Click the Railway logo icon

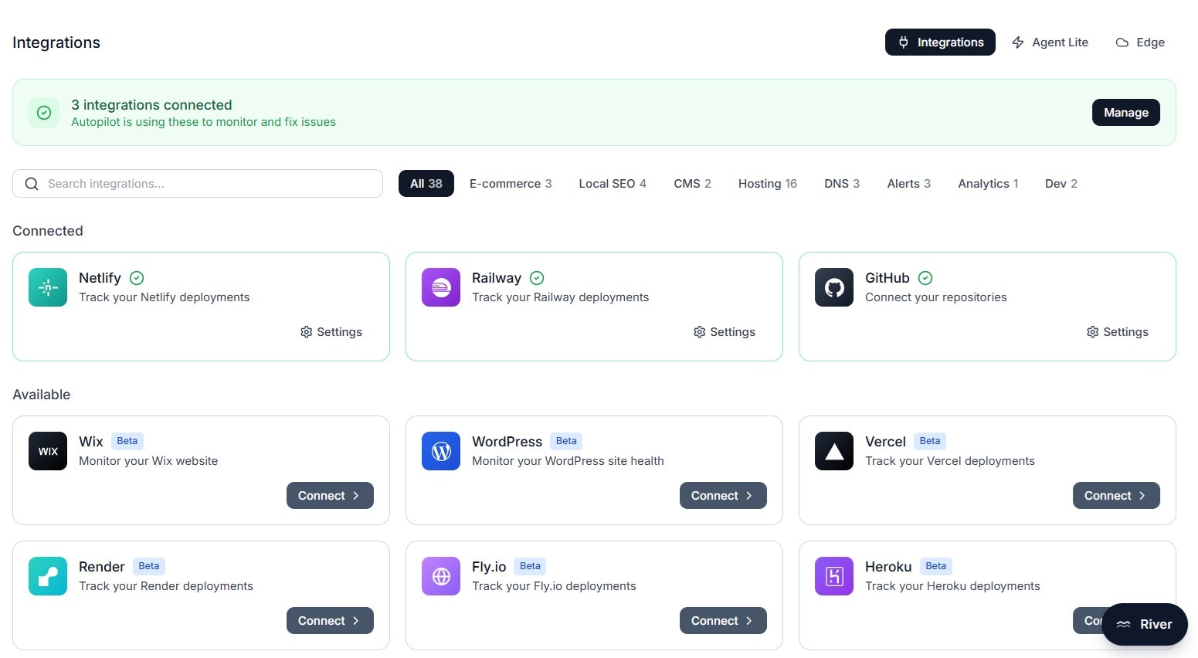pos(441,287)
